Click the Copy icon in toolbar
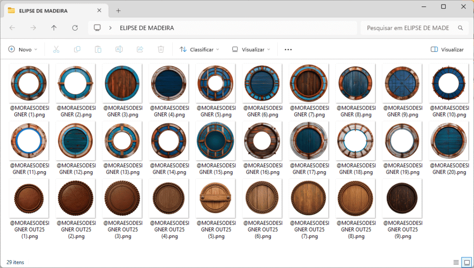 coord(77,49)
